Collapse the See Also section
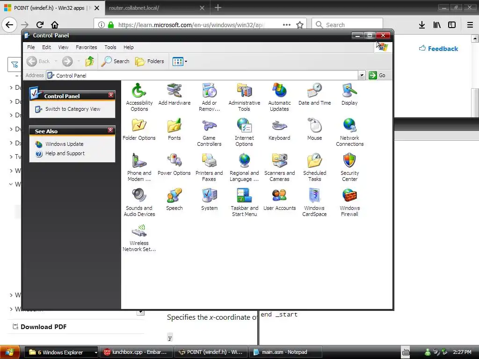Viewport: 479px width, 359px height. pyautogui.click(x=110, y=130)
